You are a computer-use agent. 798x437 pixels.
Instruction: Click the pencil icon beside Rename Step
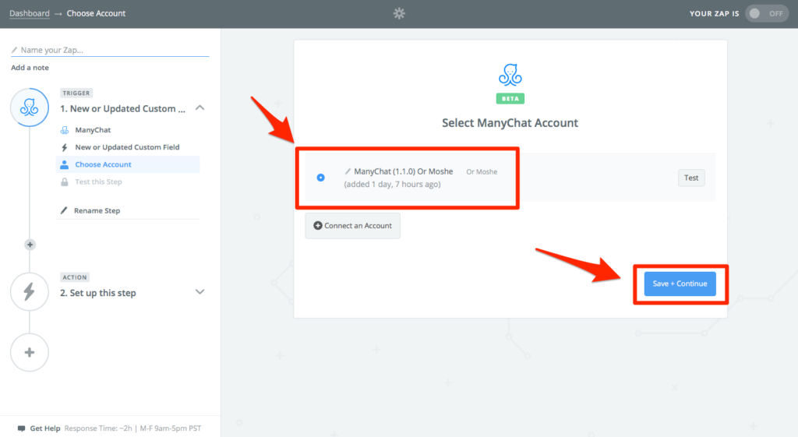point(64,210)
